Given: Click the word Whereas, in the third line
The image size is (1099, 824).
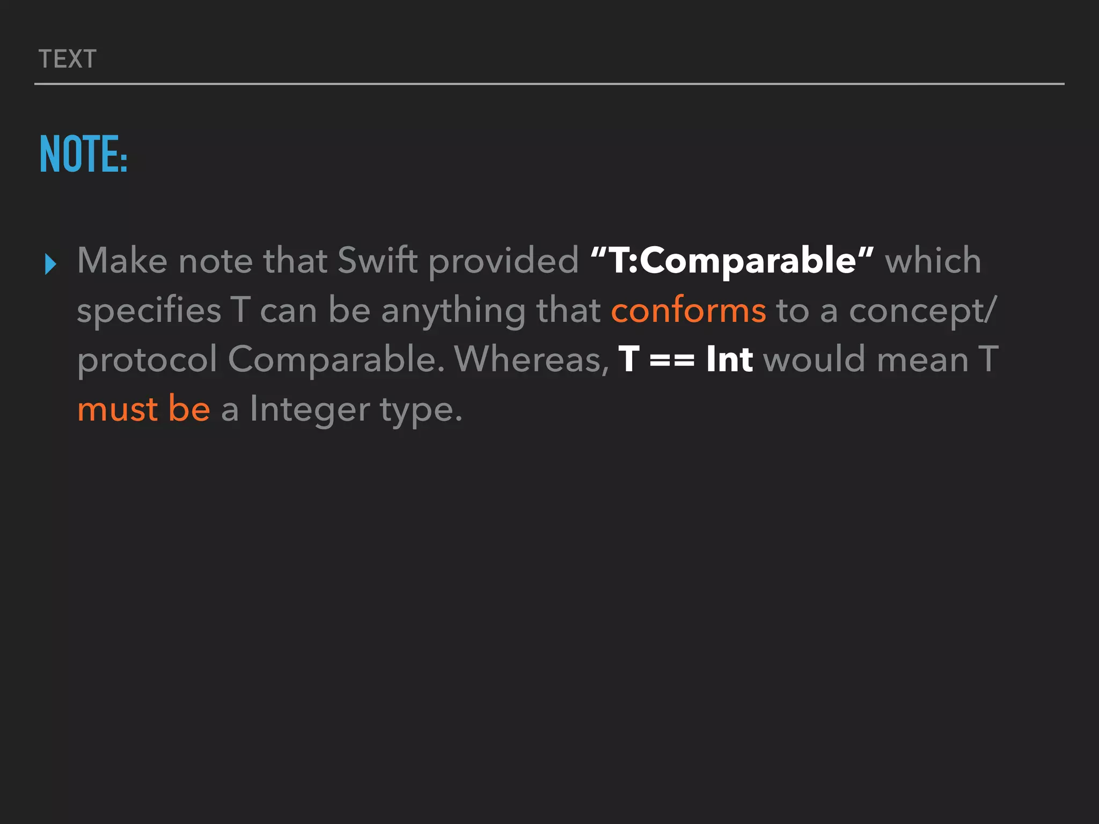Looking at the screenshot, I should click(532, 359).
